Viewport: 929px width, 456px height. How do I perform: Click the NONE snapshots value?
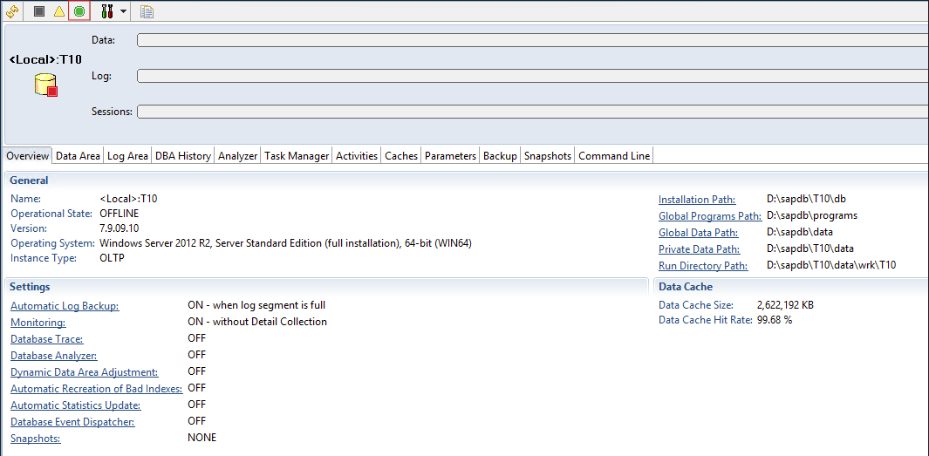click(x=202, y=438)
